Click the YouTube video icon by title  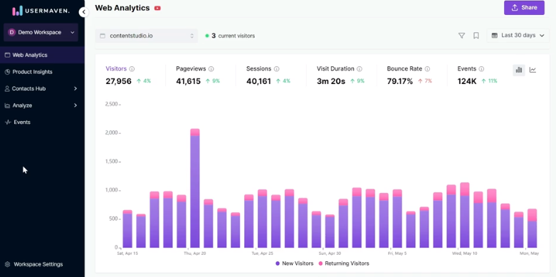pyautogui.click(x=157, y=8)
